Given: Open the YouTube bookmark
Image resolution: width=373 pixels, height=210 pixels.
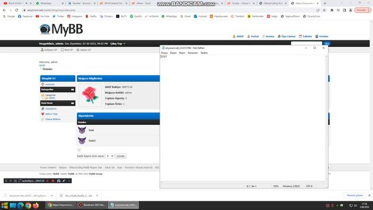Looking at the screenshot, I should point(43,16).
